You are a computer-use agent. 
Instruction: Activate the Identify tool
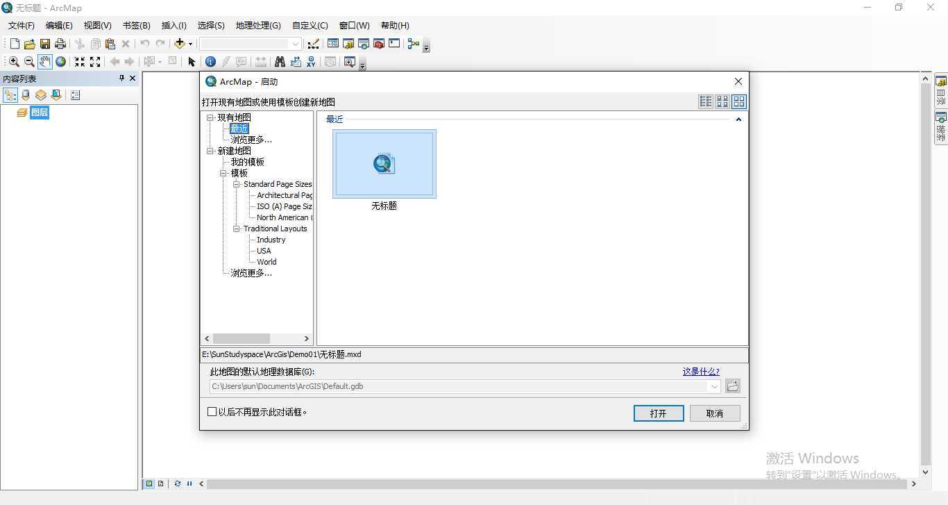(x=210, y=62)
